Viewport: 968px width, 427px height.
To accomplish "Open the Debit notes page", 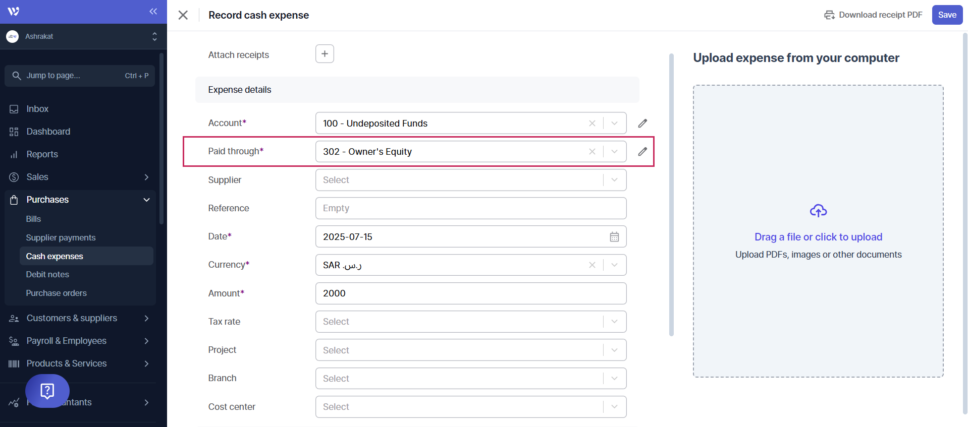I will point(47,274).
